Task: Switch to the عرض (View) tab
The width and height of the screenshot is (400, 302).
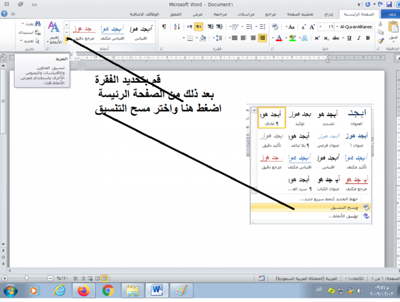Action: click(x=198, y=14)
